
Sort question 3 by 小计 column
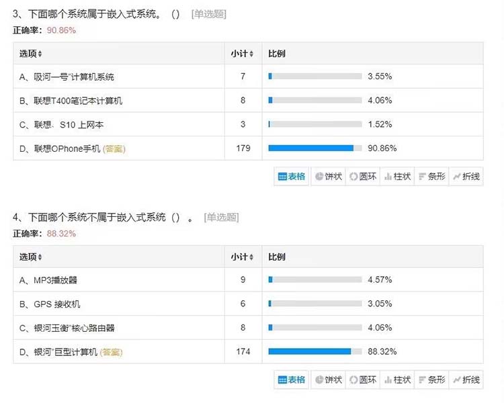tap(243, 54)
